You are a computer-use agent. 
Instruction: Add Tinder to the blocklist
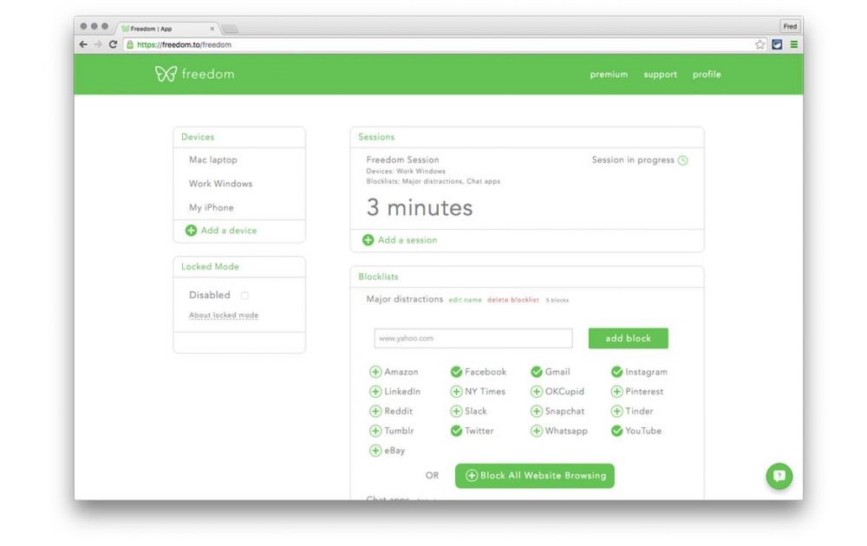(617, 411)
